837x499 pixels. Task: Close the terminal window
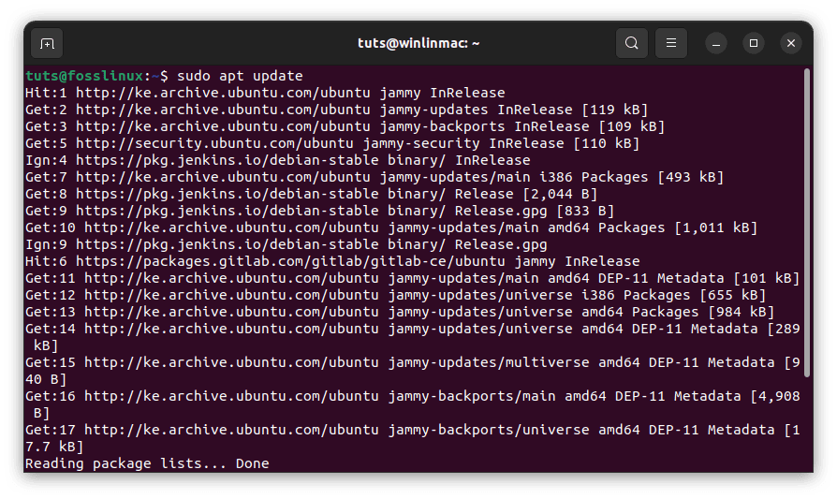coord(791,43)
